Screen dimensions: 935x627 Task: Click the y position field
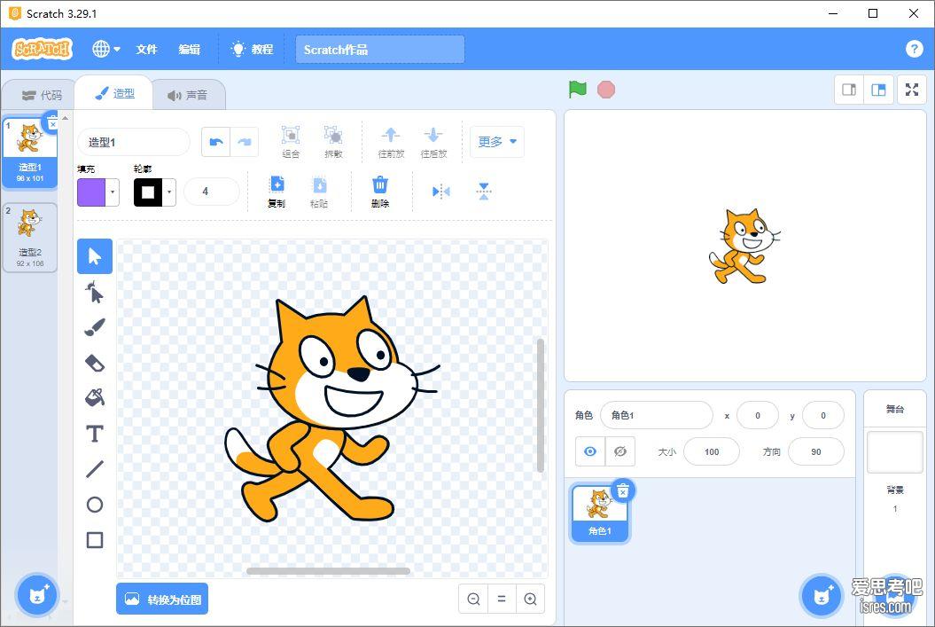click(823, 415)
